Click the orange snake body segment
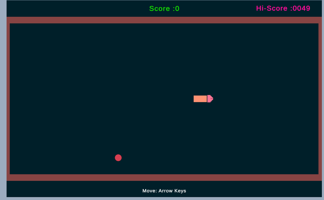 pos(200,99)
